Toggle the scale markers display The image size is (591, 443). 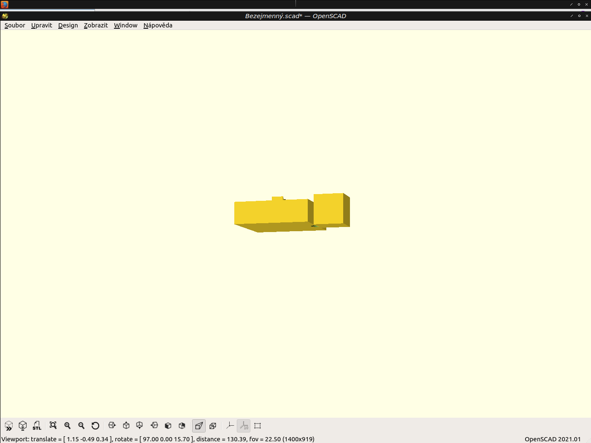(244, 426)
